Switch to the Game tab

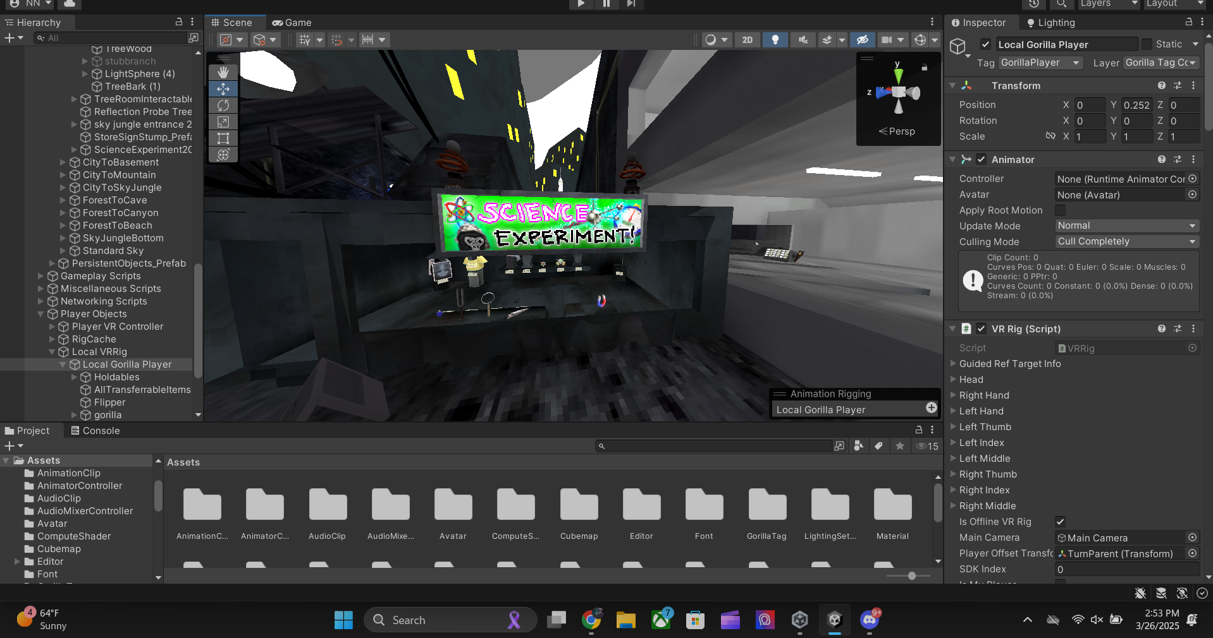(292, 23)
